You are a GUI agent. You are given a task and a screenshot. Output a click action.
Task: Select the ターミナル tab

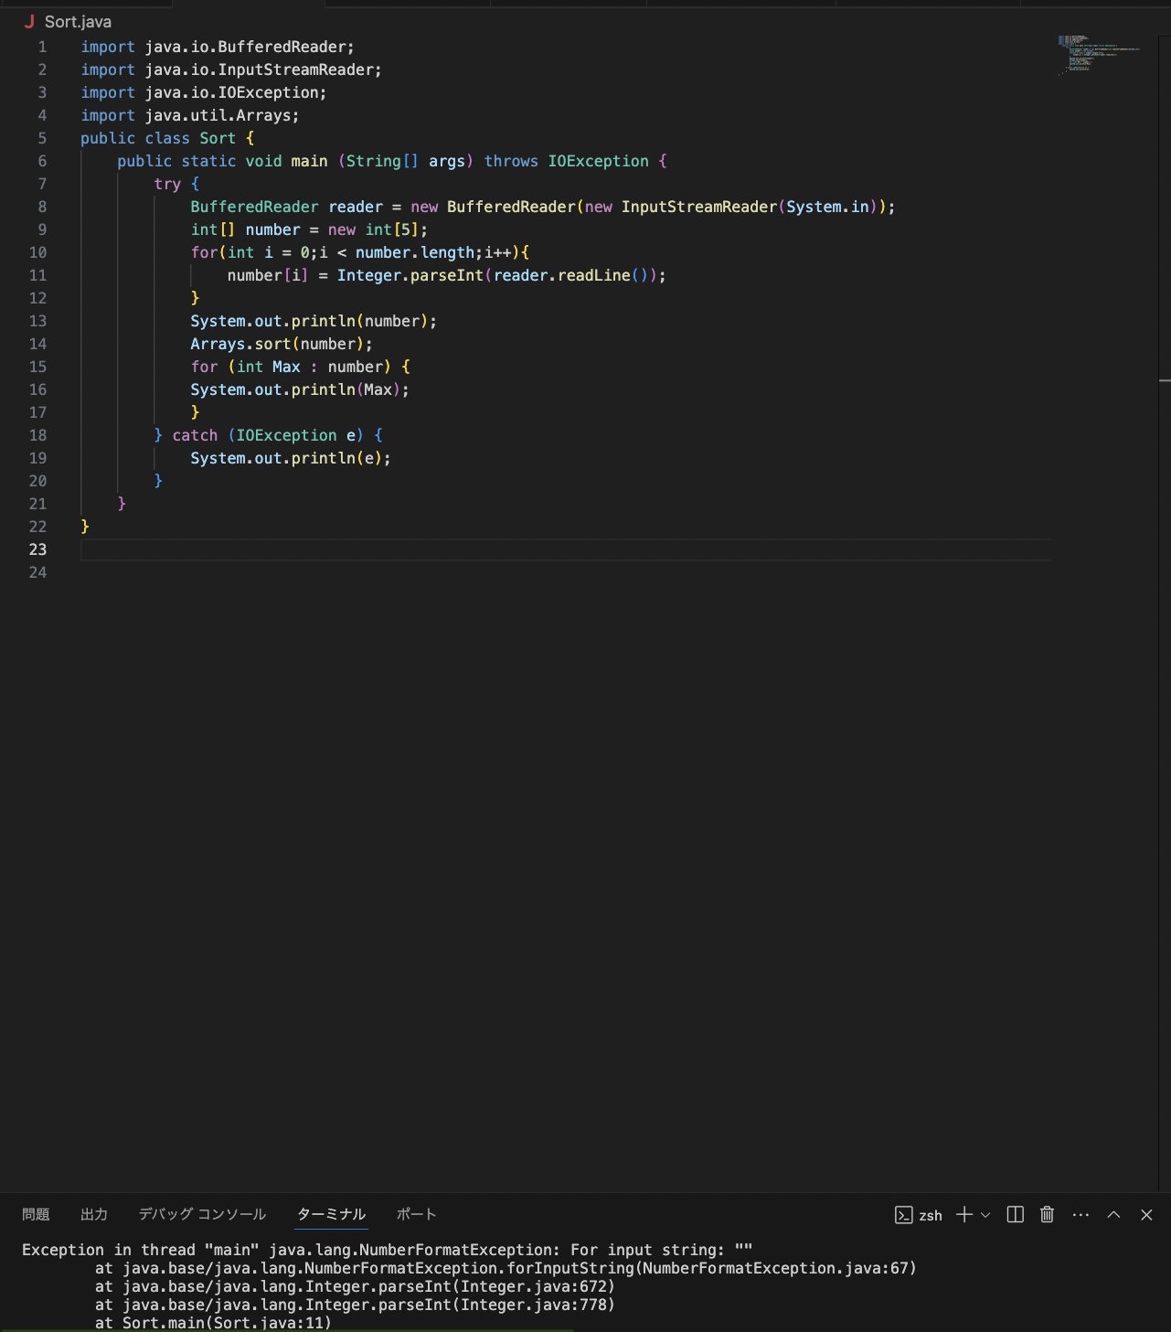tap(331, 1214)
